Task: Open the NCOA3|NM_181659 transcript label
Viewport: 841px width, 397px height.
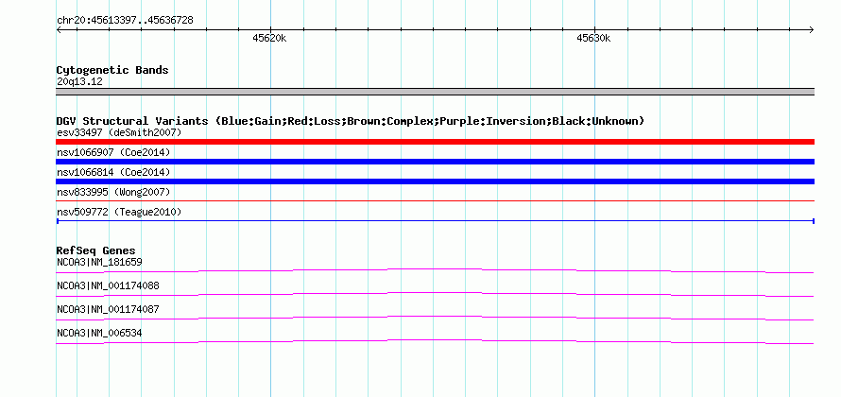Action: coord(99,262)
